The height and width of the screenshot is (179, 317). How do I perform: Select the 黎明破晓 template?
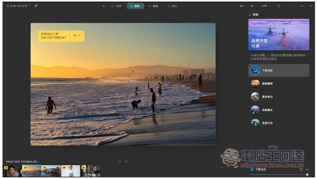pos(279,83)
